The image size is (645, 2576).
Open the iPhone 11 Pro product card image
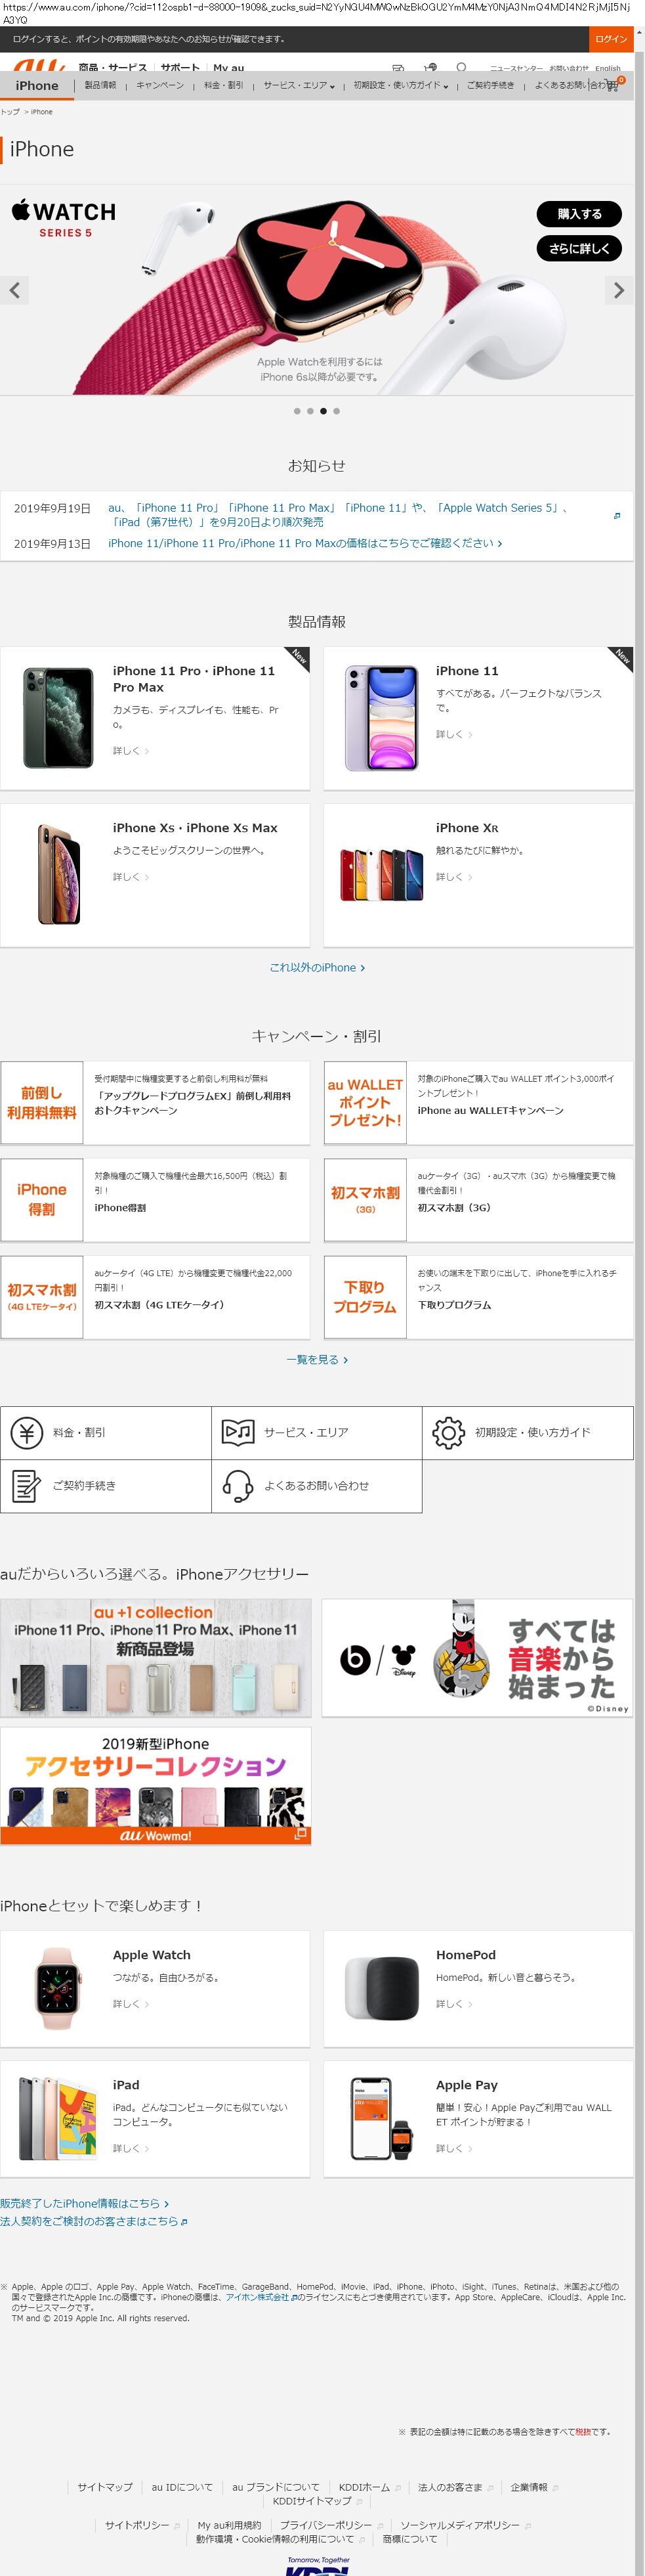(x=58, y=717)
